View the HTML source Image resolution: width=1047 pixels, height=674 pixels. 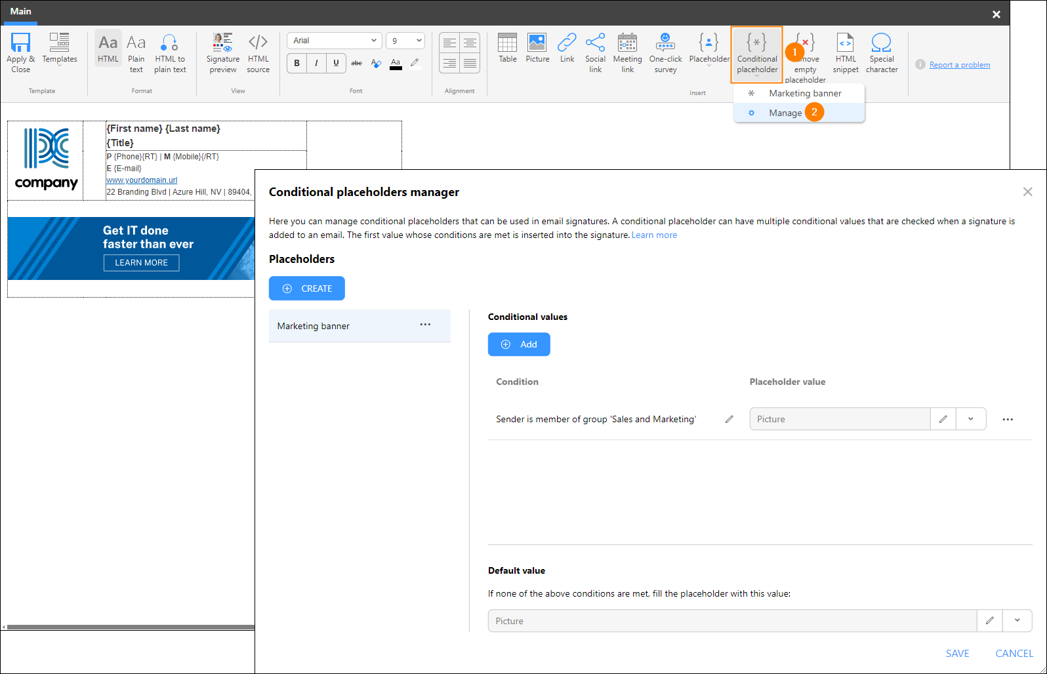(x=258, y=53)
